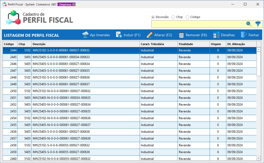The width and height of the screenshot is (264, 163).
Task: Select the Cfop search option
Action: click(x=173, y=17)
